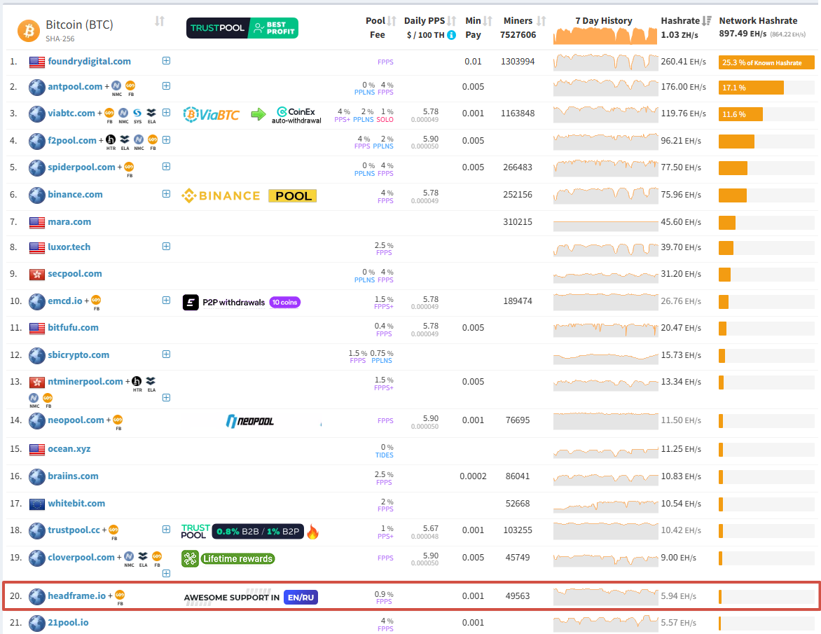
Task: Open f2pool.com pool link
Action: click(x=72, y=140)
